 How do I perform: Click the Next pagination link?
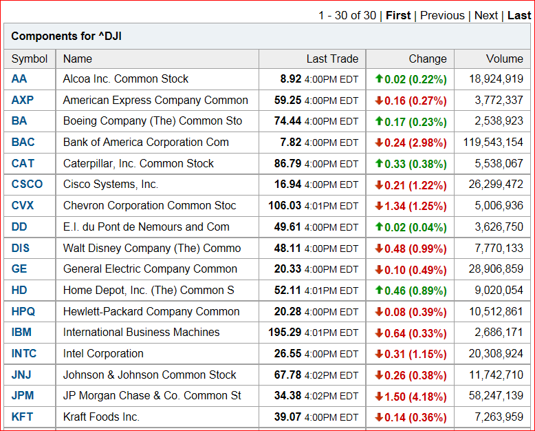coord(486,15)
